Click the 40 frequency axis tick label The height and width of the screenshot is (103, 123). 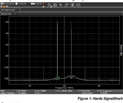64,86
